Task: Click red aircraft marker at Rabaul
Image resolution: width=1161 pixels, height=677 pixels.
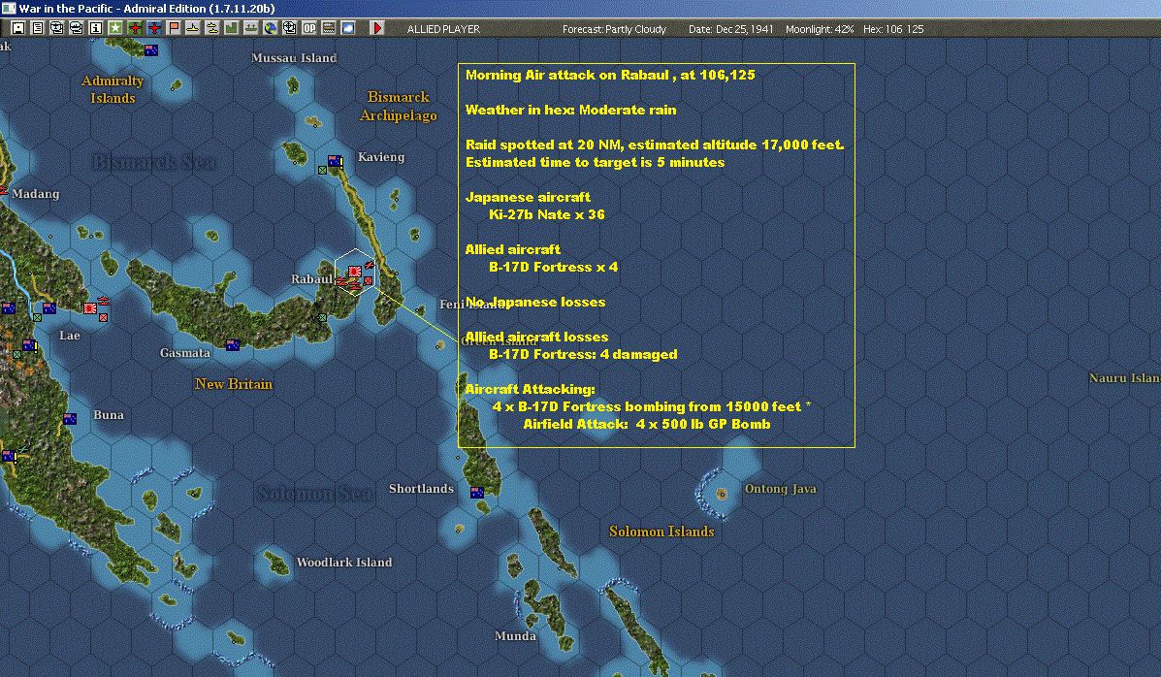Action: point(369,265)
